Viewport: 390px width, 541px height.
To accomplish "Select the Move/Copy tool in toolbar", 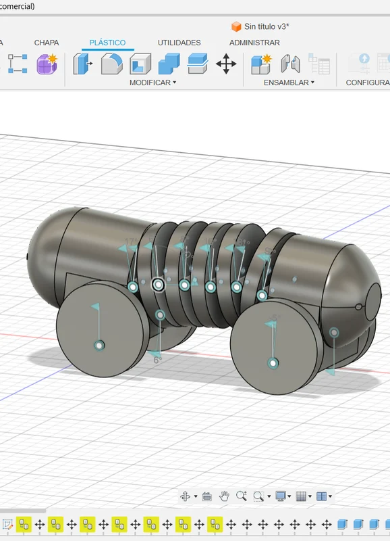I will pos(226,64).
